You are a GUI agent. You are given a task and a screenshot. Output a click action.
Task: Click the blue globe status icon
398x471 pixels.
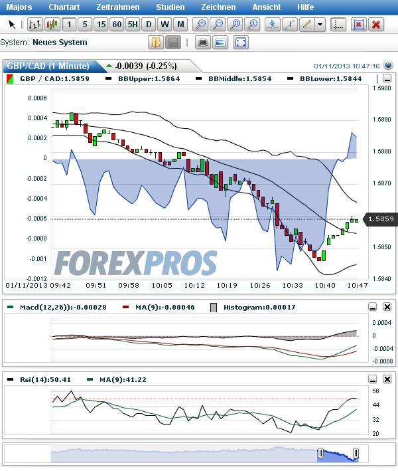point(389,65)
